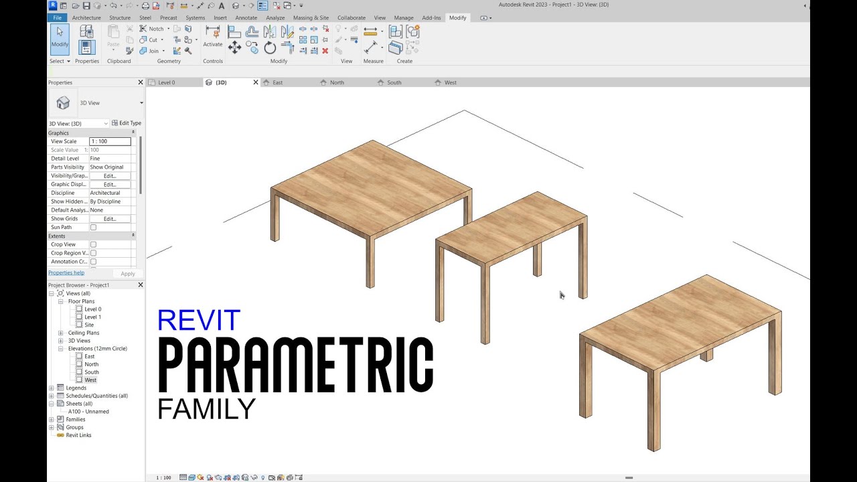
Task: Open the Architecture ribbon tab
Action: tap(86, 18)
